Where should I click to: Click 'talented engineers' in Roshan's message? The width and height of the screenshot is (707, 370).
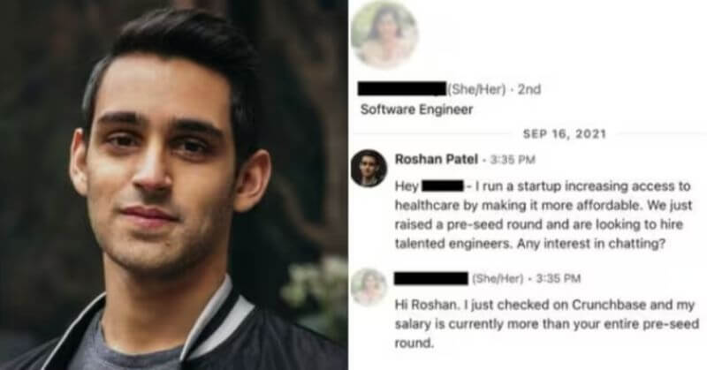click(x=454, y=244)
